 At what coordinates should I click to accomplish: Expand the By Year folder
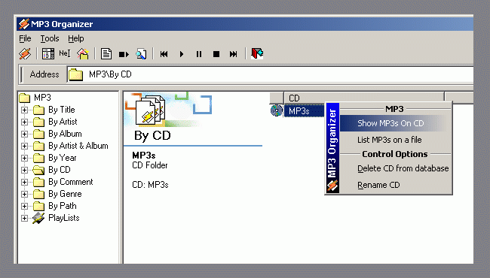tap(24, 158)
